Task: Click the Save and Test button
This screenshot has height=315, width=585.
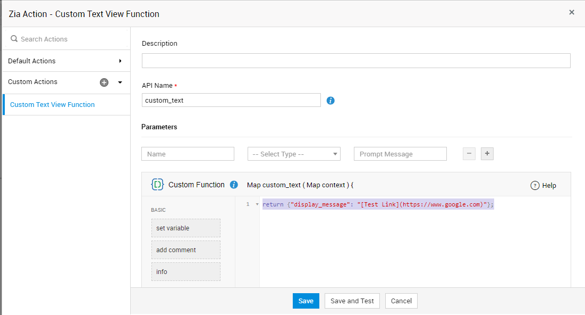Action: point(352,301)
